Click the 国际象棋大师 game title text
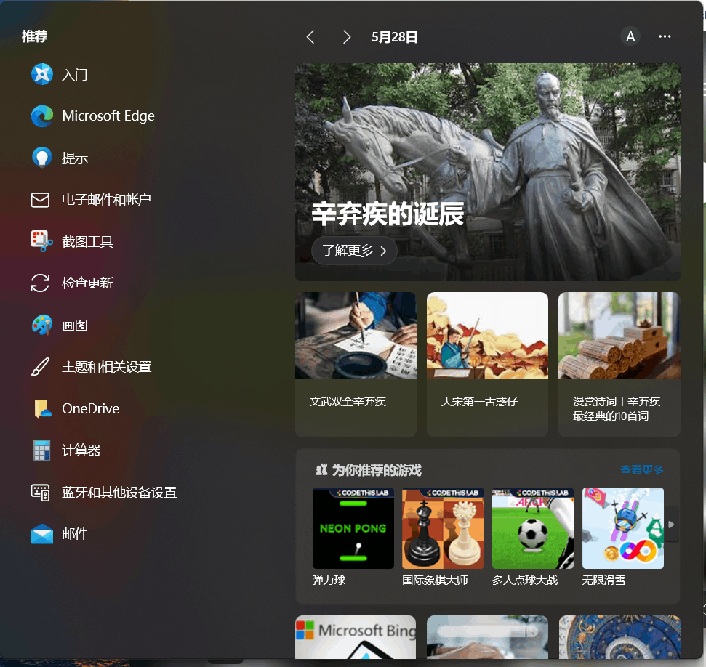706x667 pixels. pos(435,580)
